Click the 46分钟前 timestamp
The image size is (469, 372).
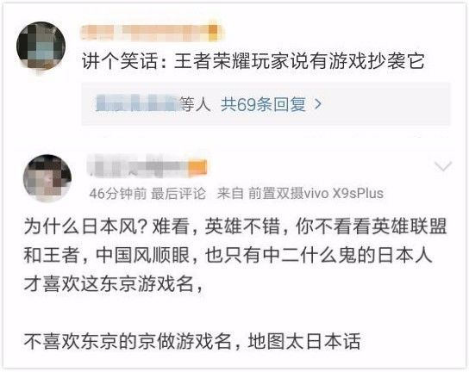[x=118, y=194]
